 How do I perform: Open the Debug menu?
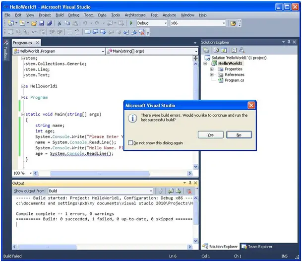coord(73,15)
